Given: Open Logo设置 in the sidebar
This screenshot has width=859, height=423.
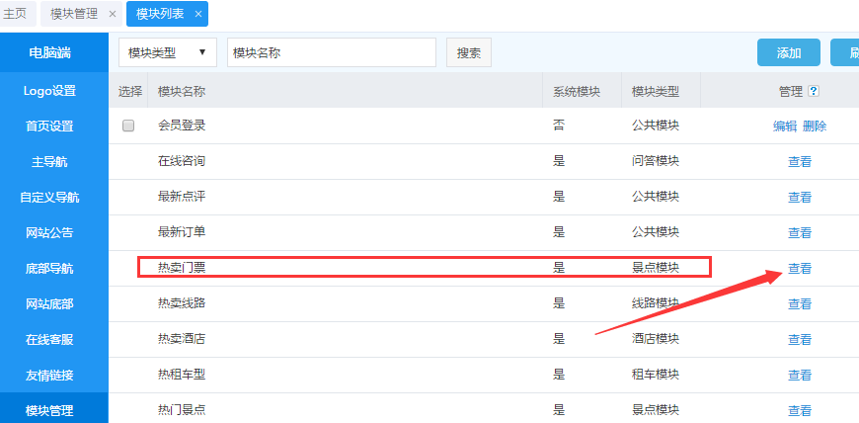Looking at the screenshot, I should [49, 91].
